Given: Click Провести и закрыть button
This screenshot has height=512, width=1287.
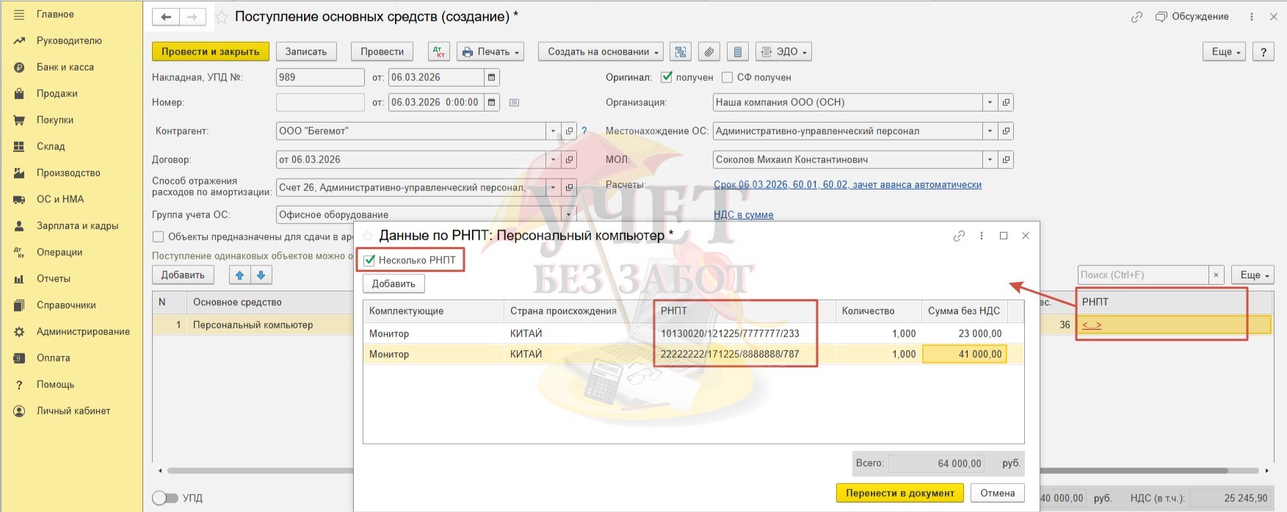Looking at the screenshot, I should pos(211,51).
